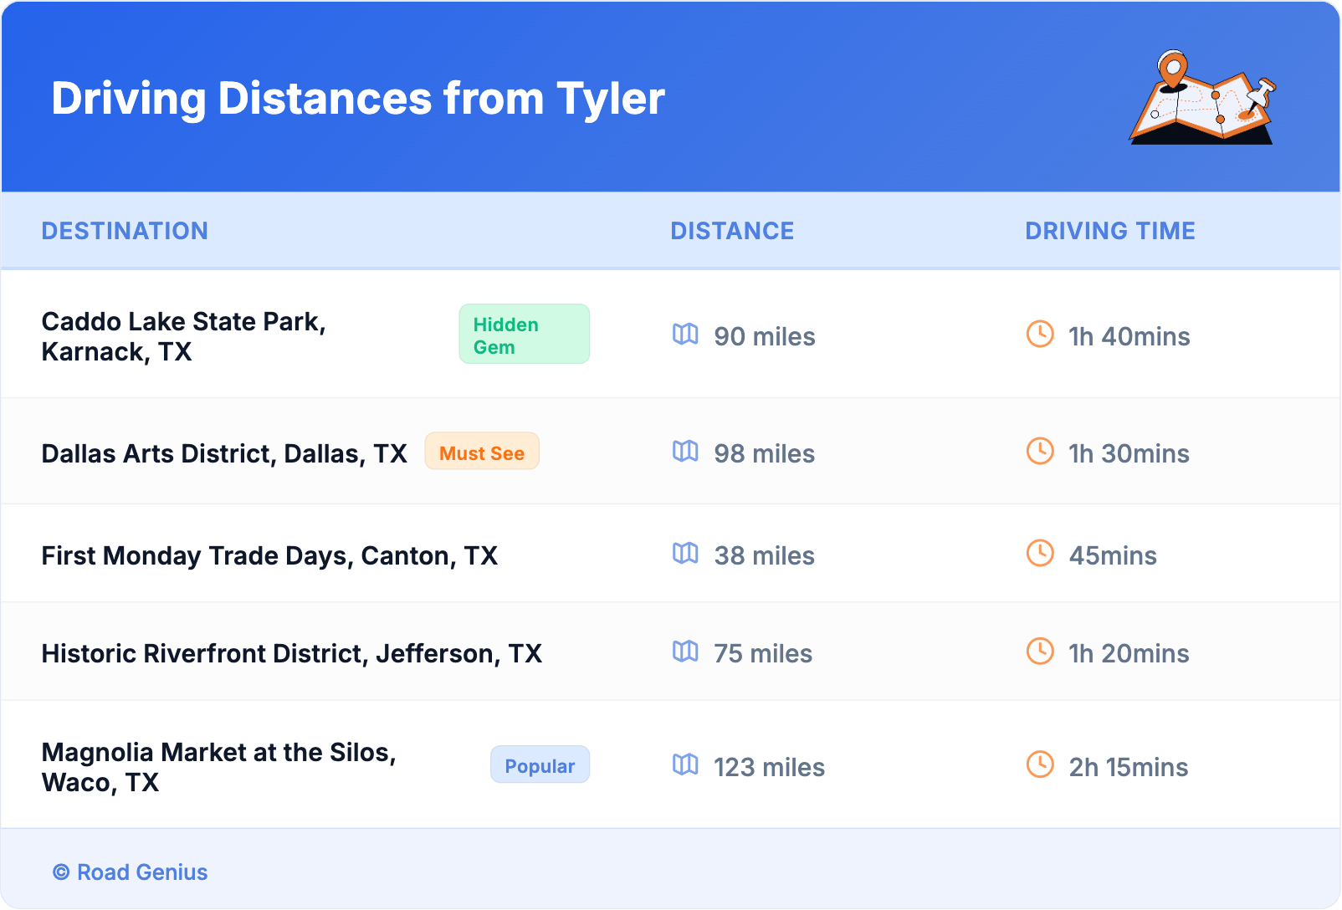Click the Driving Distances from Tyler title
The height and width of the screenshot is (910, 1342).
coord(358,99)
